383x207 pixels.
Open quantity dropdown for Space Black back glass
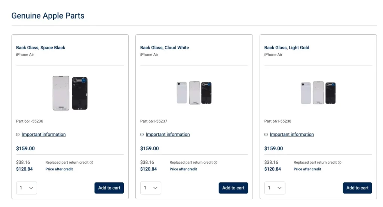tap(26, 188)
